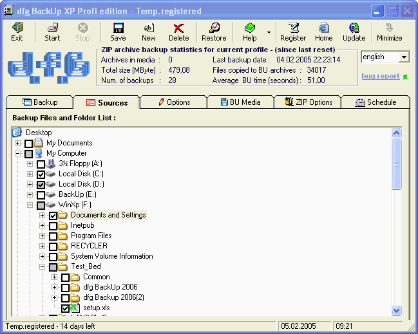Check for Update via globe icon

354,28
